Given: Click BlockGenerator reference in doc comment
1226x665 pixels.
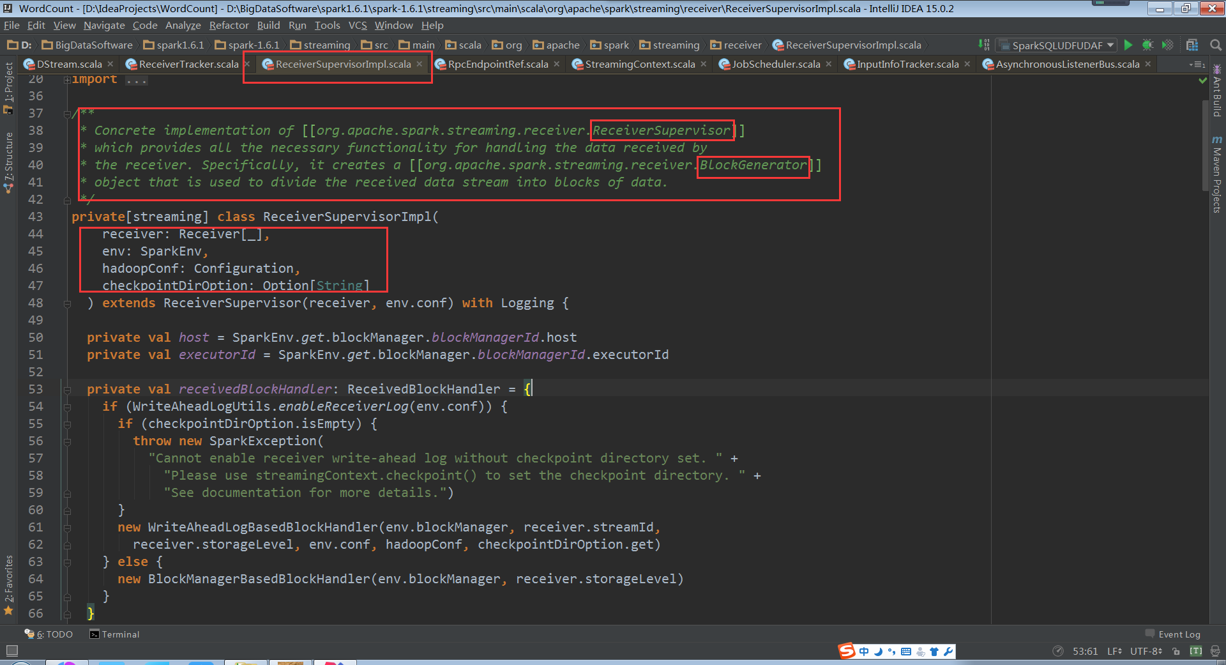Looking at the screenshot, I should (x=753, y=165).
